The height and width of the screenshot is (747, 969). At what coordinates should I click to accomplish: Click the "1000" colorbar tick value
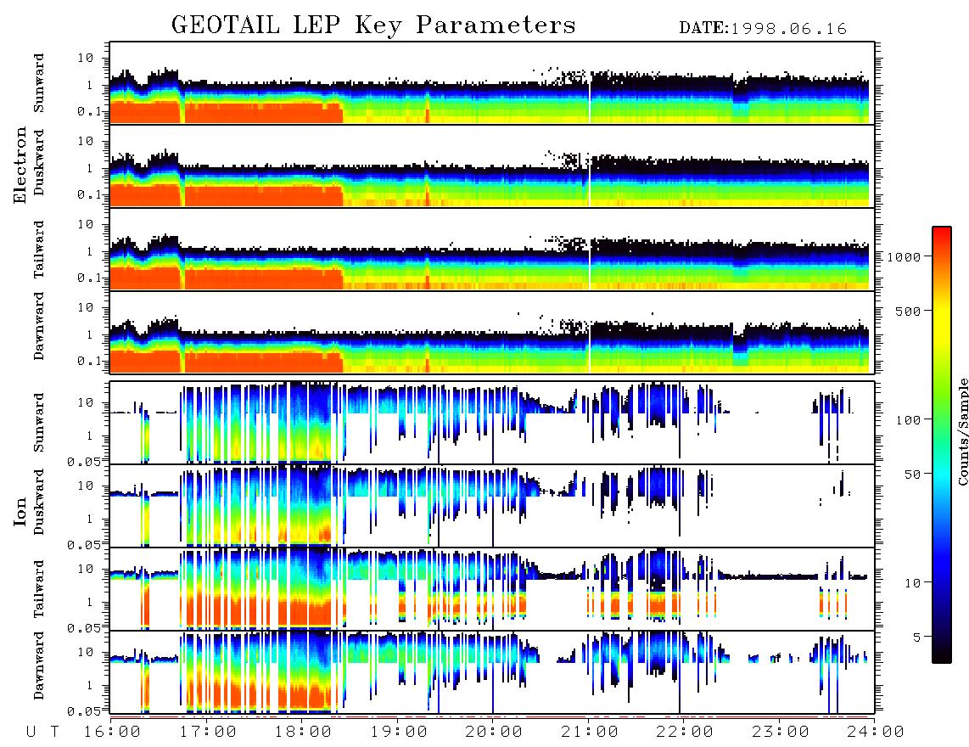click(x=905, y=256)
